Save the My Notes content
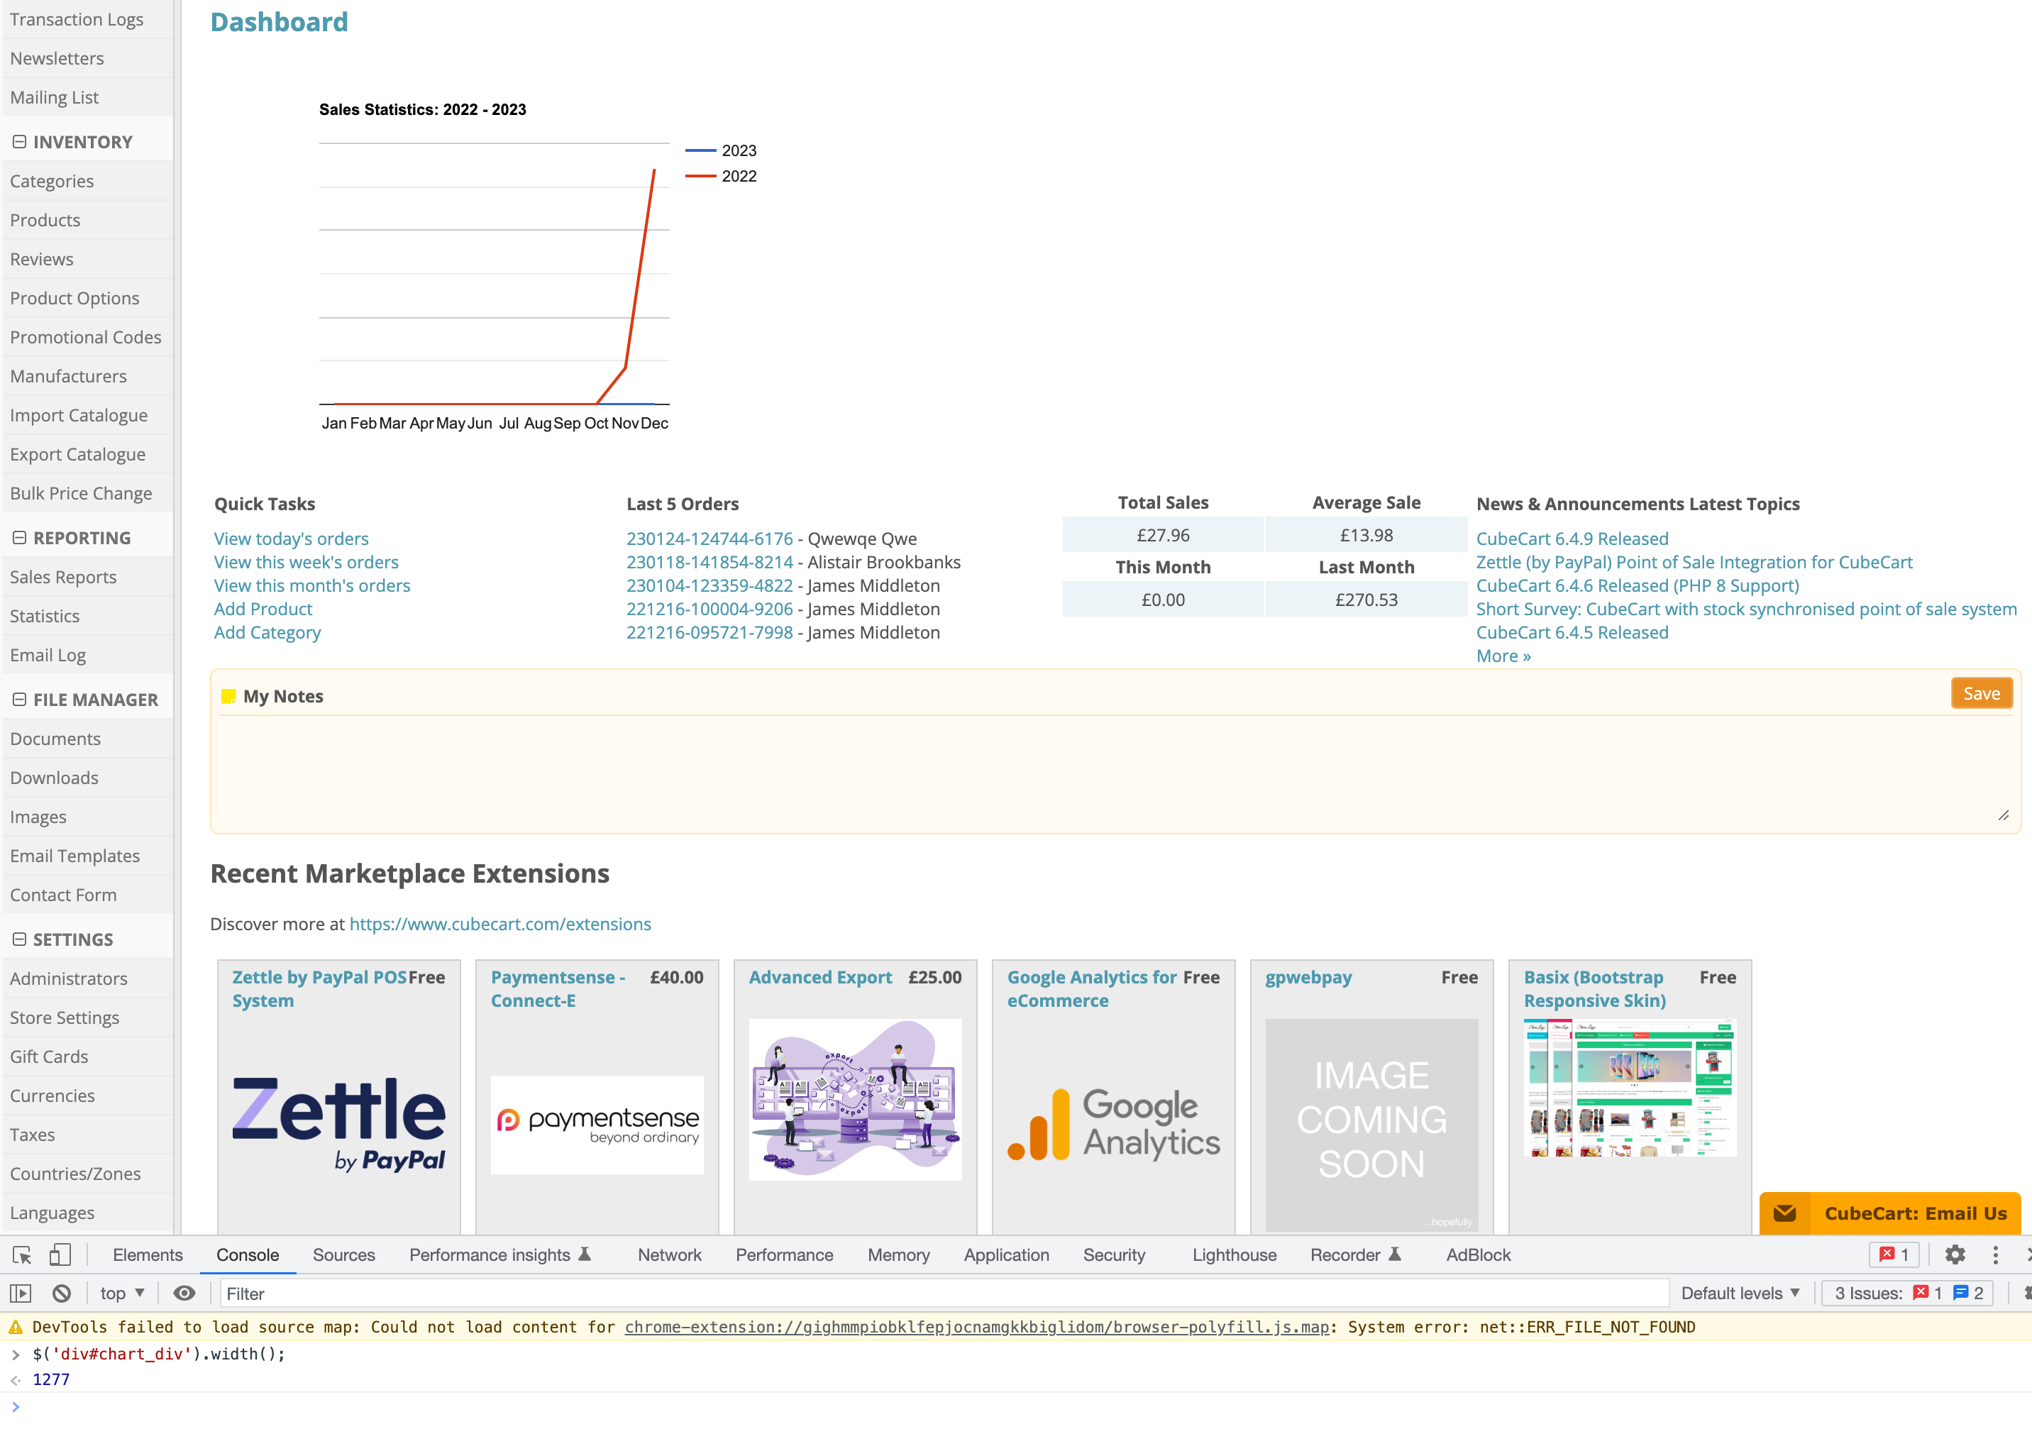Image resolution: width=2032 pixels, height=1456 pixels. 1982,693
